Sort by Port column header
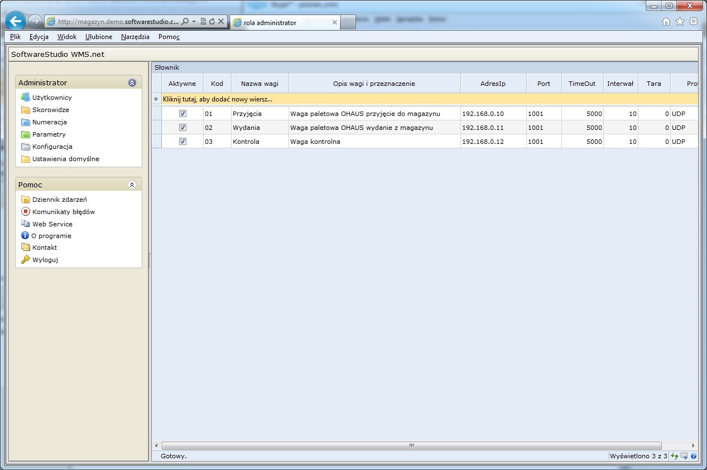707x470 pixels. pos(544,84)
